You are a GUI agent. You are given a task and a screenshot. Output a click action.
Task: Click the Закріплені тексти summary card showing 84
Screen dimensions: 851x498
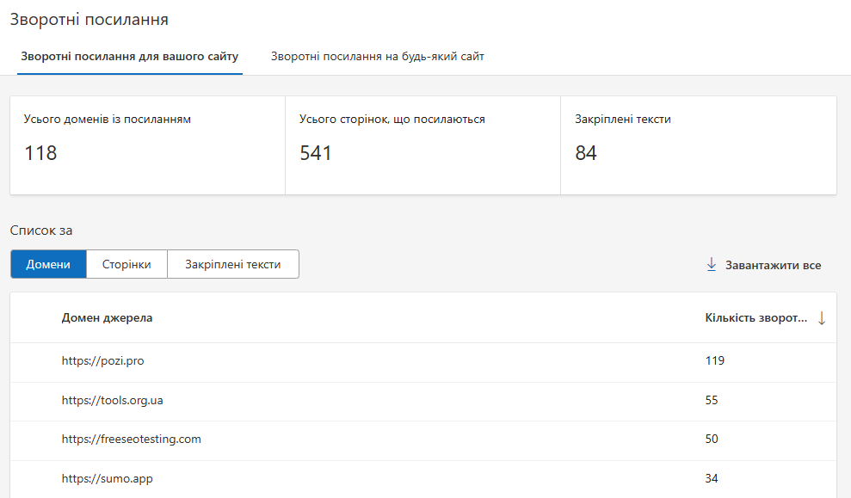[698, 144]
